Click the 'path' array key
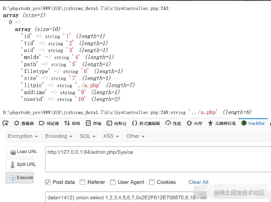Viewport: 271px width, 202px height. (x=29, y=64)
